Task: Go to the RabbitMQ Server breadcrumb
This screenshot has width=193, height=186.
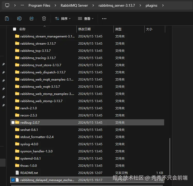Action: point(74,5)
